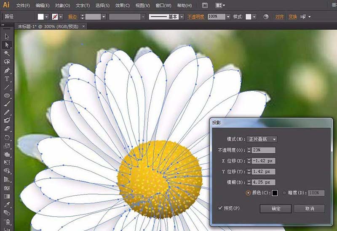Click the black shadow color swatch
The width and height of the screenshot is (337, 231).
coord(275,193)
